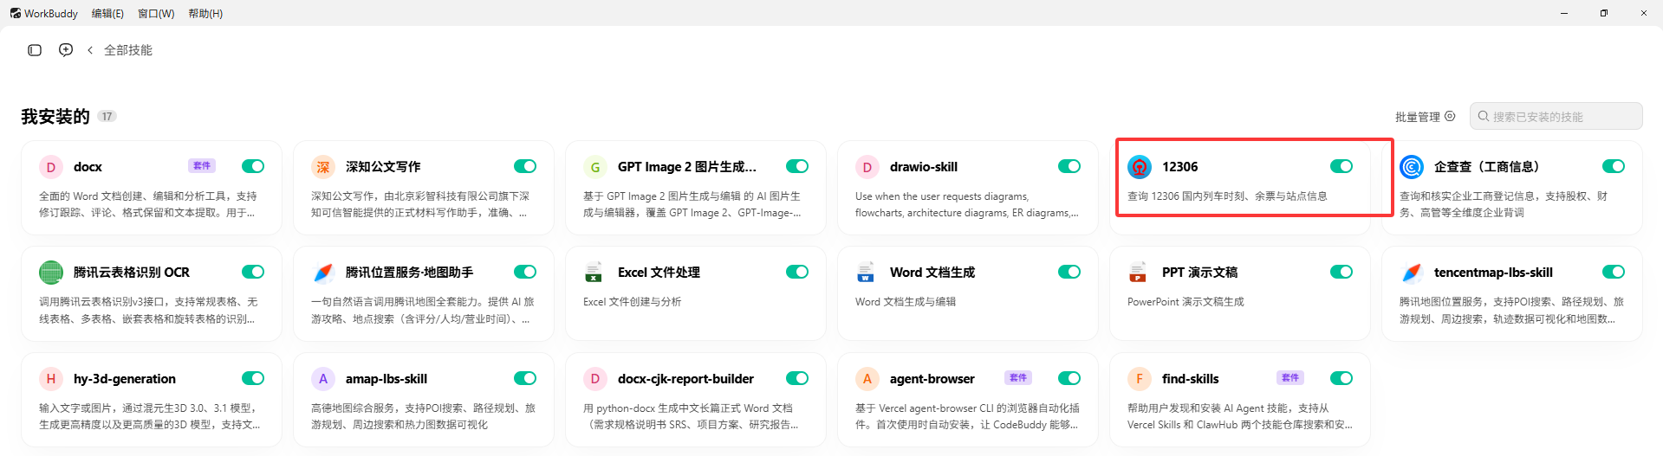
Task: Open the 企查查（工商信息） title
Action: (x=1487, y=167)
